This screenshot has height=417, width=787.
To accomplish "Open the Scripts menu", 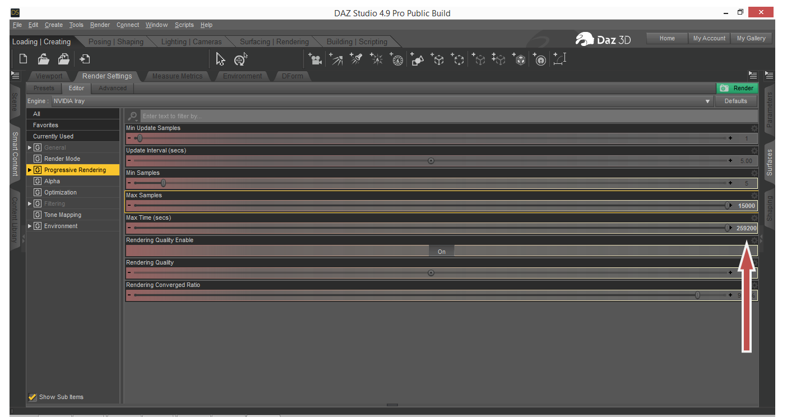I will click(x=184, y=25).
